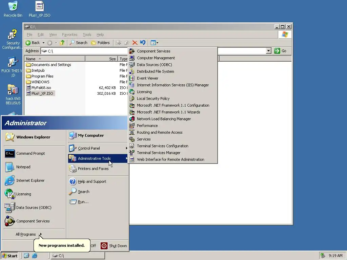Open .NET Framework 1.1 Wizards

tap(172, 112)
